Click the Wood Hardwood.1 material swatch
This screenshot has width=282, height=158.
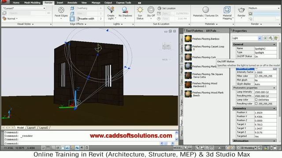(188, 85)
